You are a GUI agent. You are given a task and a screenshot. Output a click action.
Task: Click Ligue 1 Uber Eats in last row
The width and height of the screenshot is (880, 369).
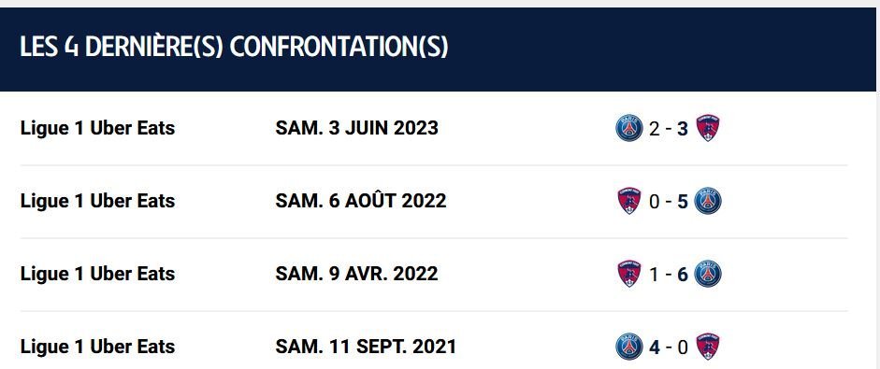click(97, 347)
